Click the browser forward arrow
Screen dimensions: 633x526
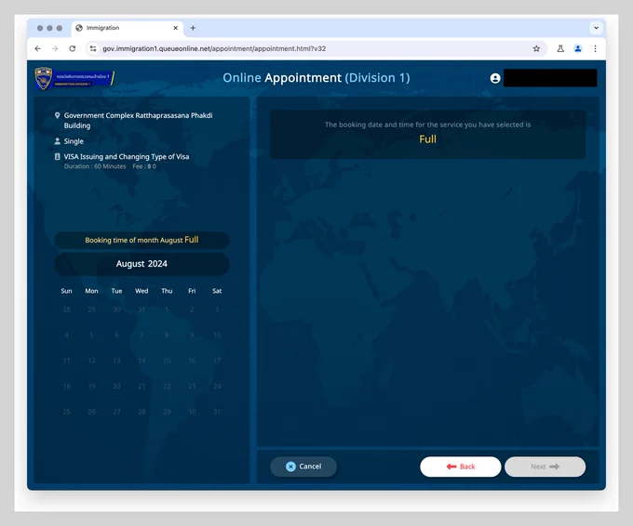point(55,48)
